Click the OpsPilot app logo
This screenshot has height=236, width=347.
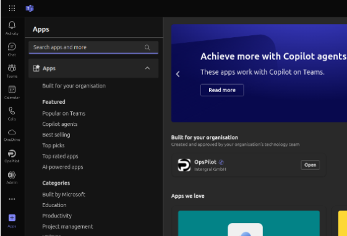pyautogui.click(x=184, y=165)
